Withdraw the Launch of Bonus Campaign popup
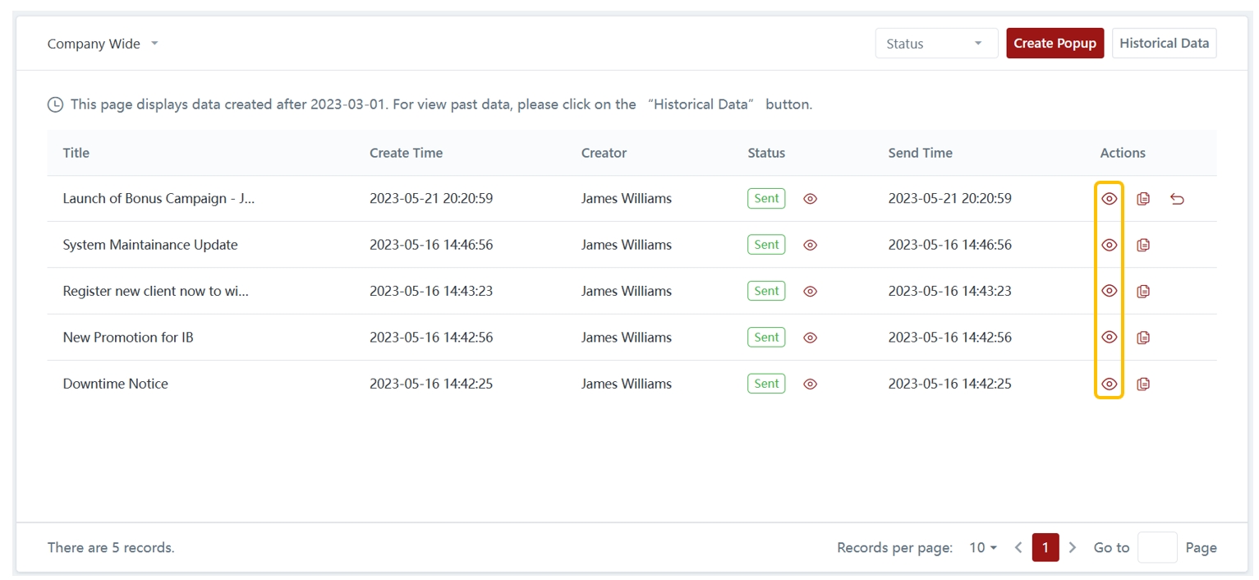The image size is (1259, 580). [x=1177, y=199]
